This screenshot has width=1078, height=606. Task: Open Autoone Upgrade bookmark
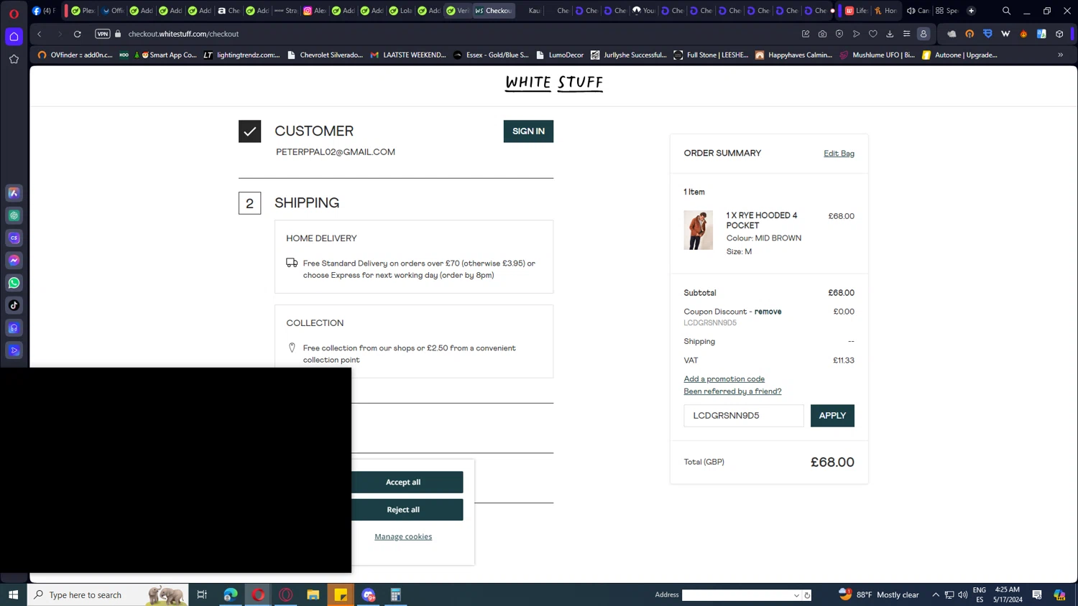coord(960,55)
